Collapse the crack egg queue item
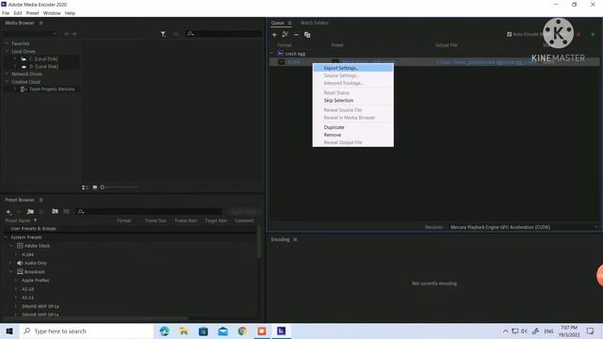The image size is (603, 339). pos(272,54)
